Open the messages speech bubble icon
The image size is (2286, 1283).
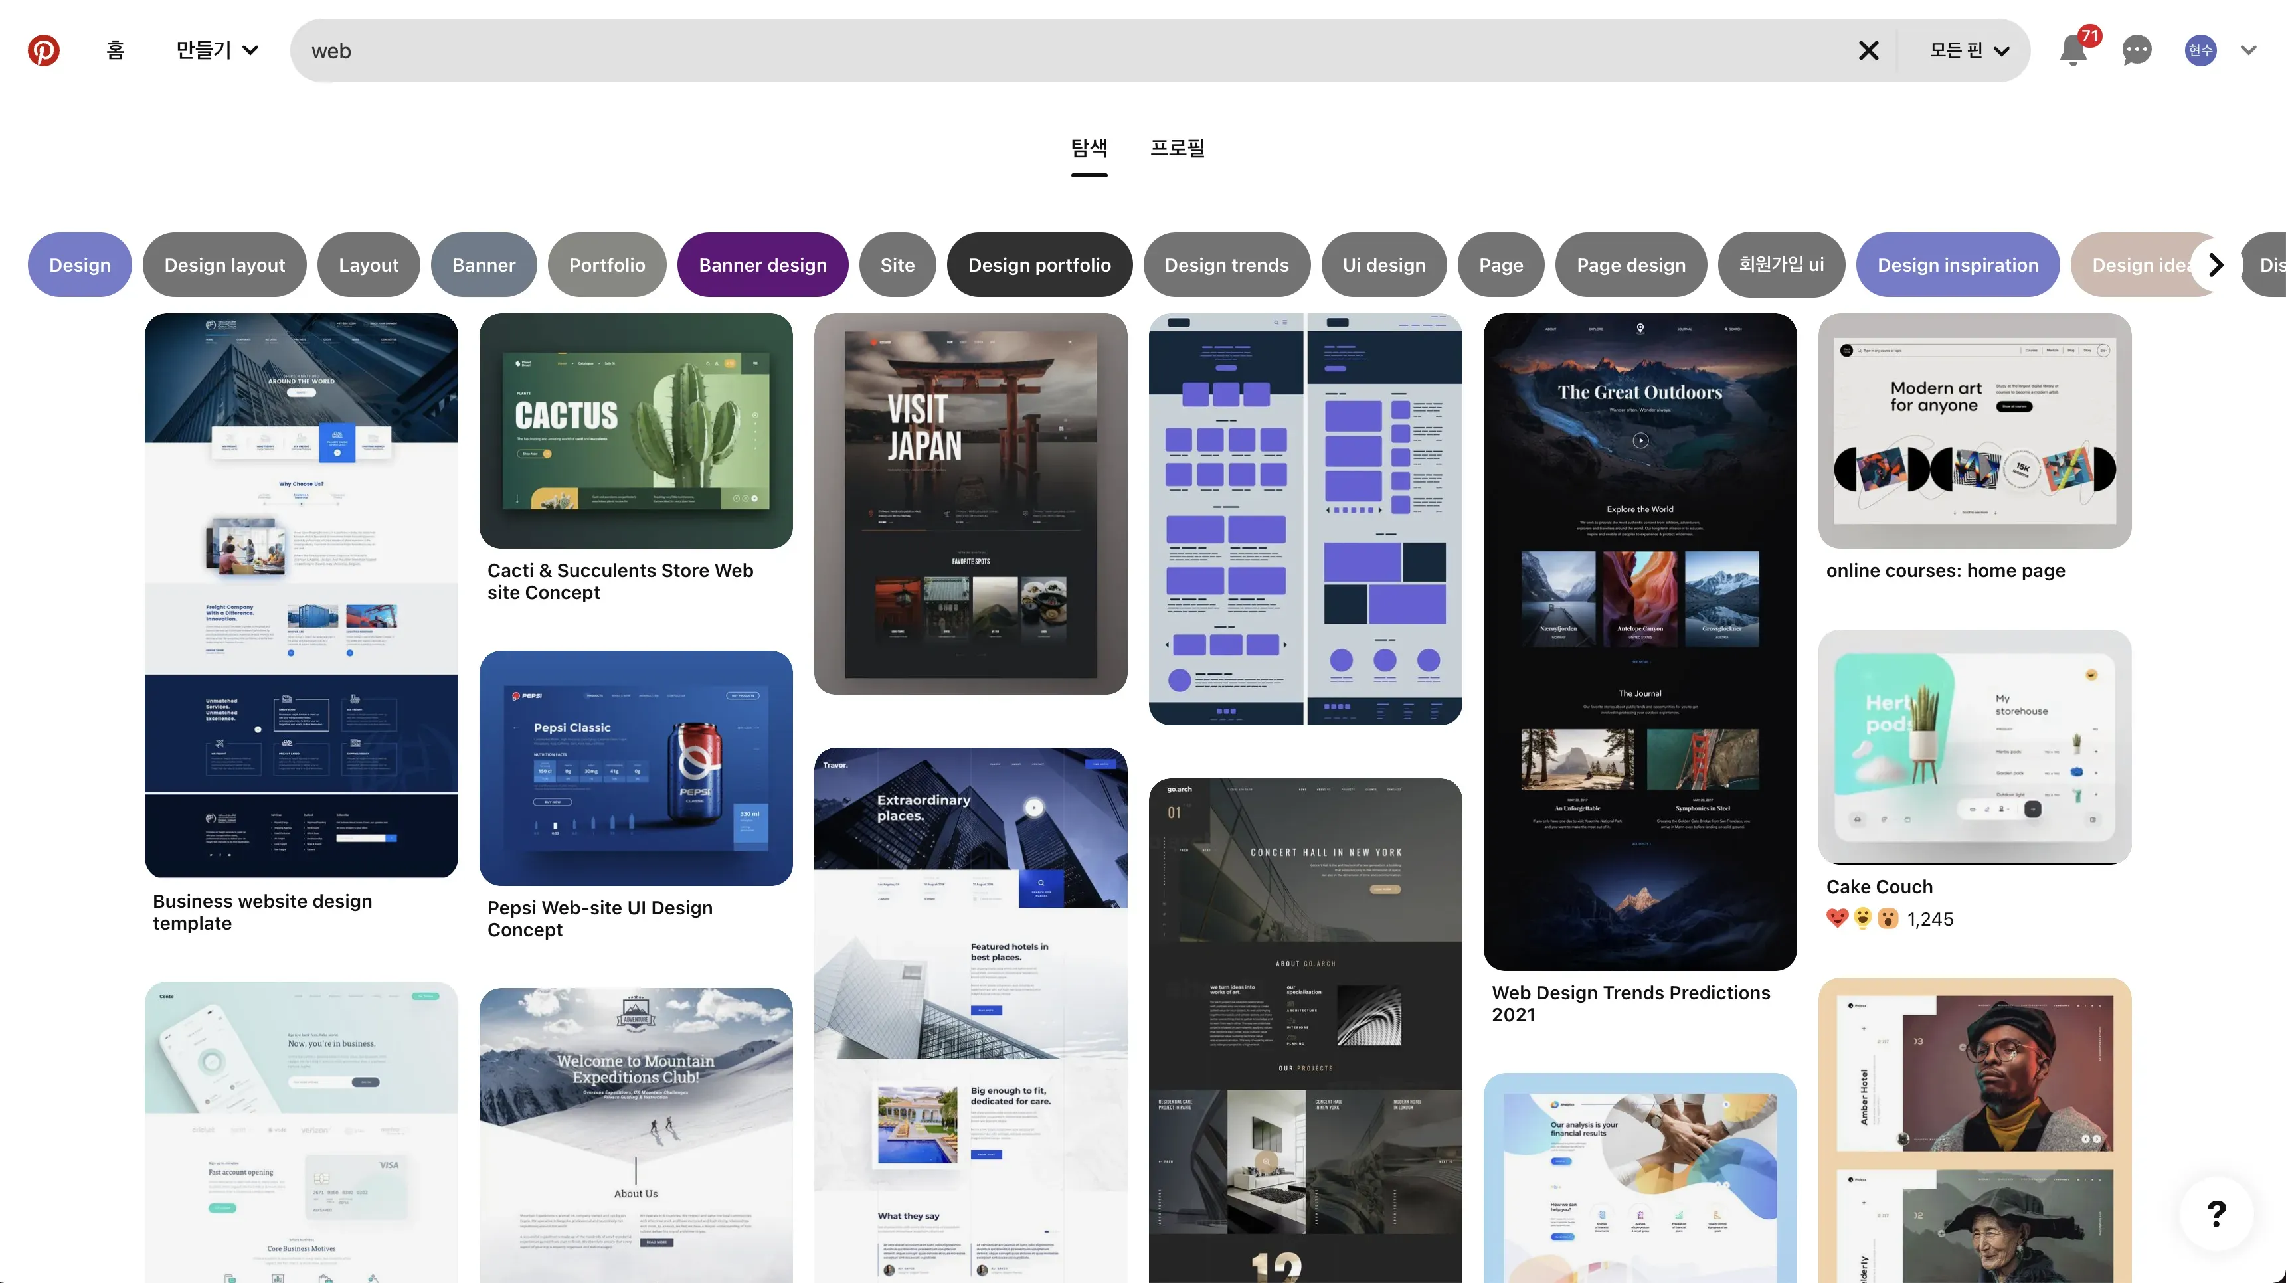coord(2136,50)
